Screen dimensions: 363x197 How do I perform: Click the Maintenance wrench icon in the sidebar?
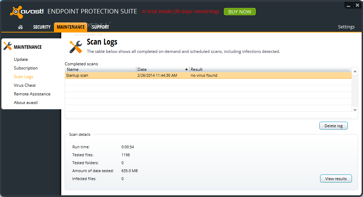tap(8, 46)
